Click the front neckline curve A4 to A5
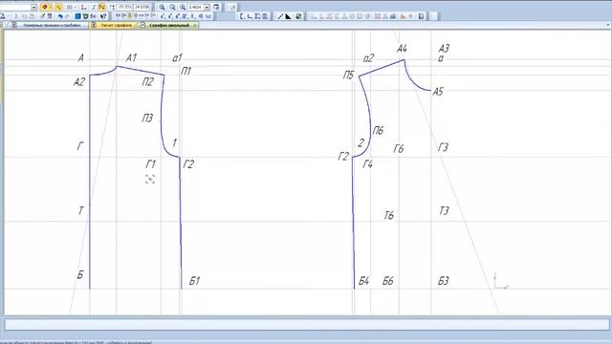 click(x=413, y=80)
